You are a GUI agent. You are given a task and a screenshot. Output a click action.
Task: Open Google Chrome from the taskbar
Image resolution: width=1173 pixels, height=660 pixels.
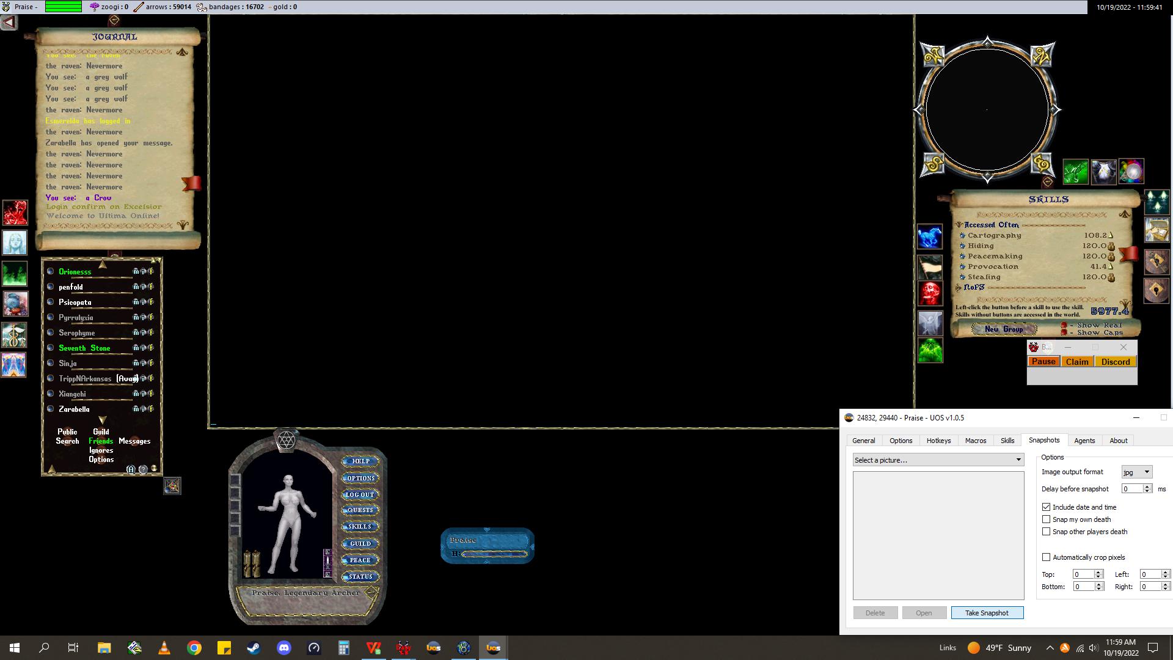click(194, 648)
